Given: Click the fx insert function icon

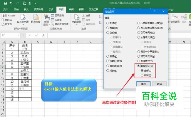Looking at the screenshot, I should pyautogui.click(x=43, y=35).
